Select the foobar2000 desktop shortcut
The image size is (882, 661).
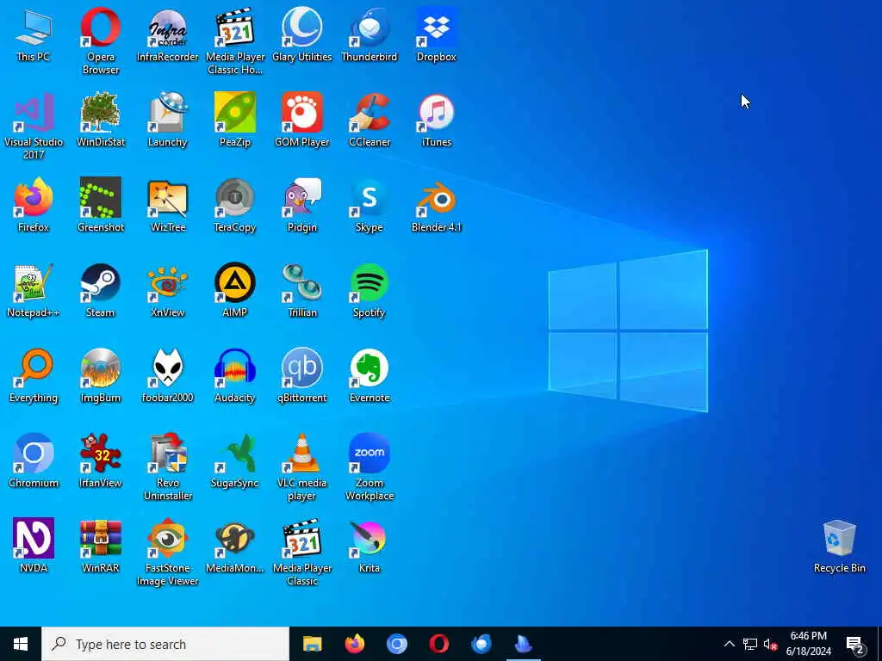pos(168,375)
